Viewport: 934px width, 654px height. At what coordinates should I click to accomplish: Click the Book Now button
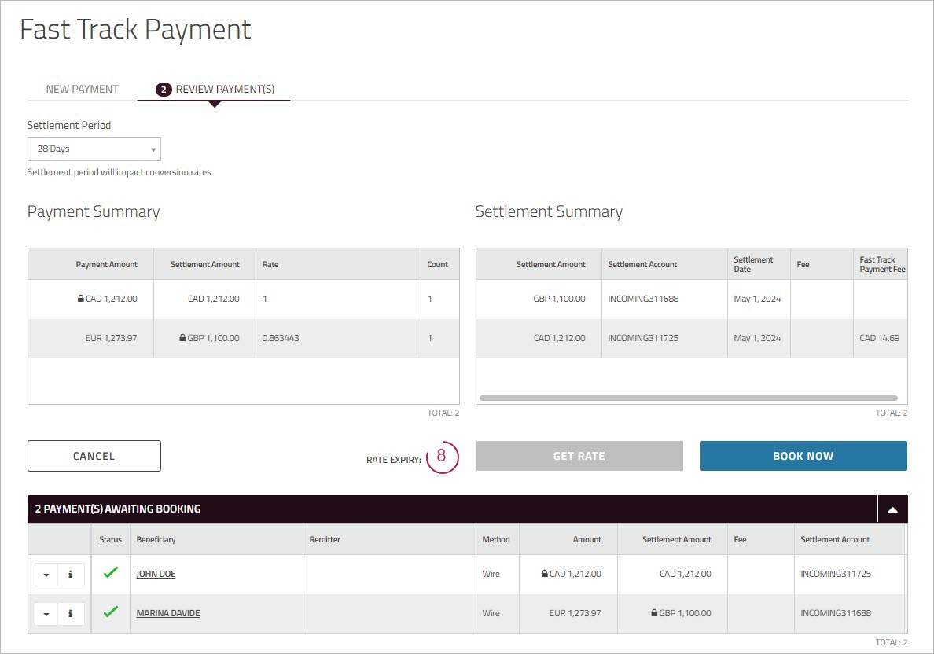[803, 456]
